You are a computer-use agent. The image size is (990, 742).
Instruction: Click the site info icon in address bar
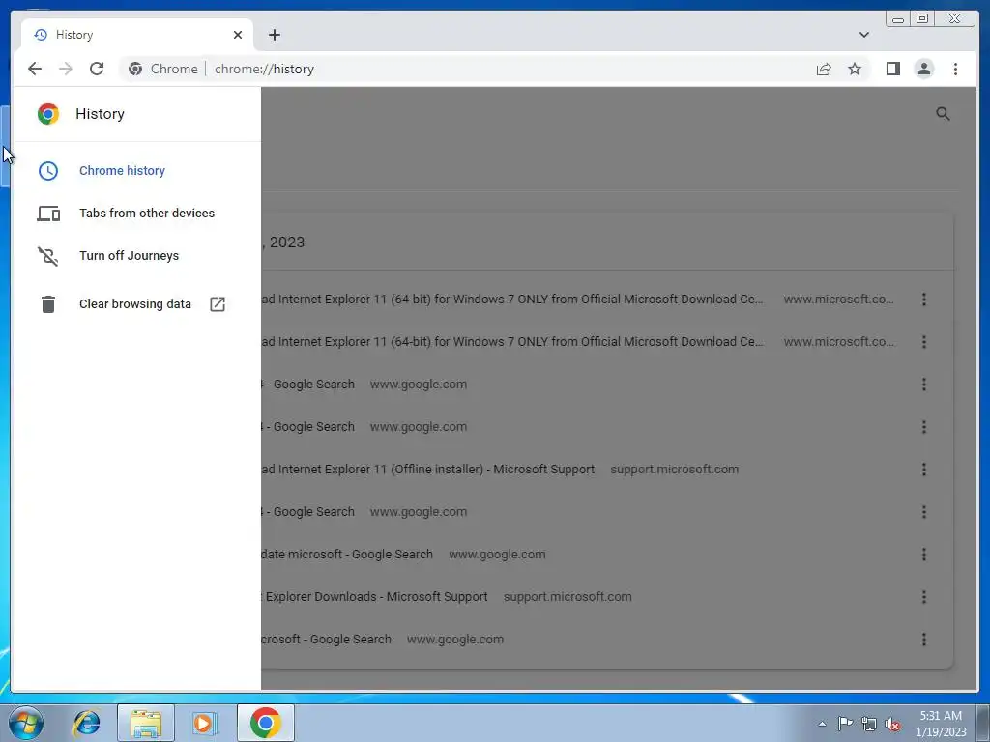click(135, 69)
